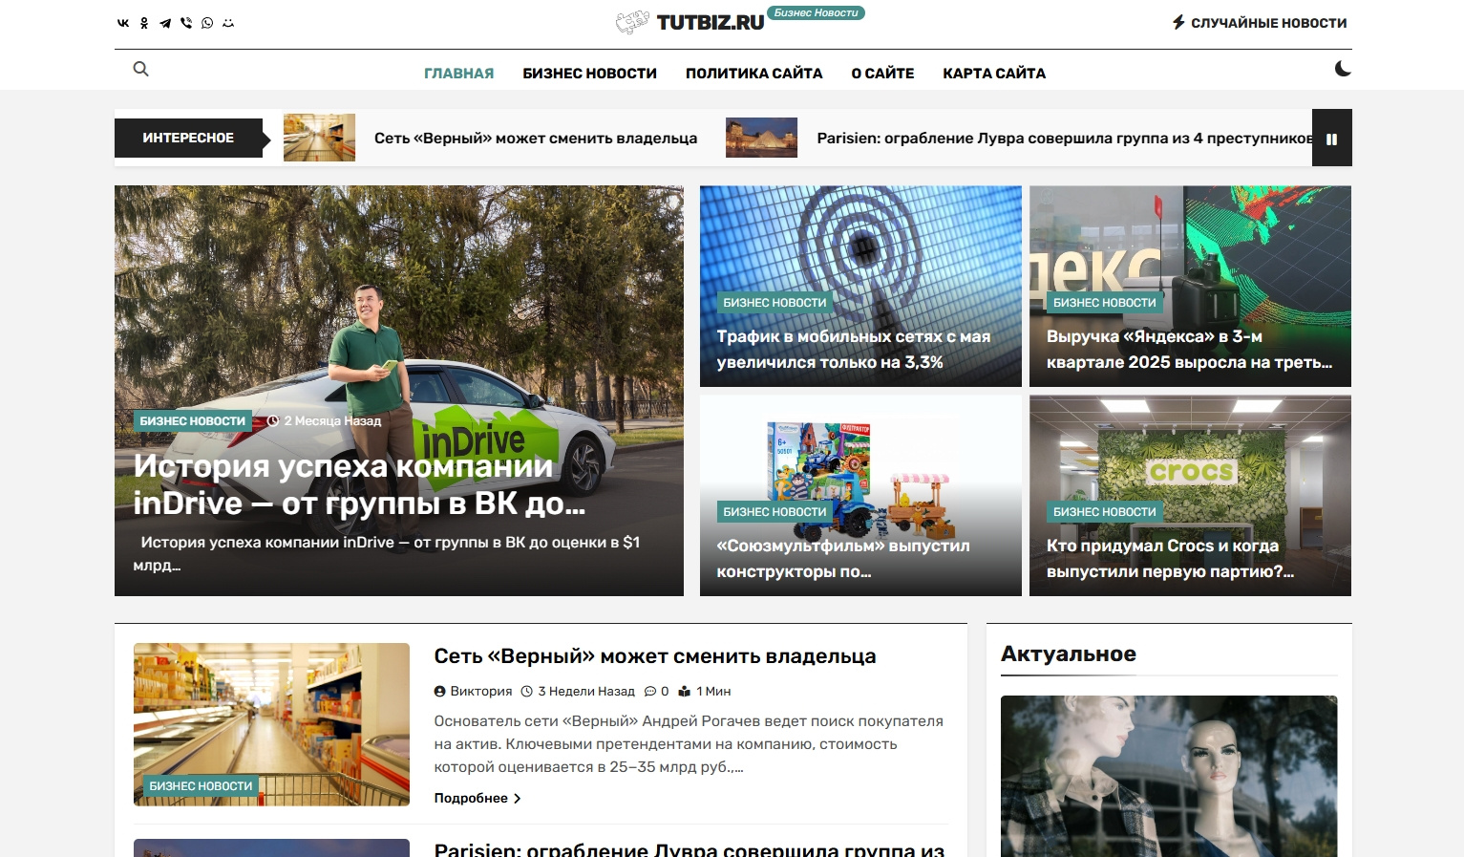1464x857 pixels.
Task: Open article Трафик в мобильных сетях
Action: [854, 350]
